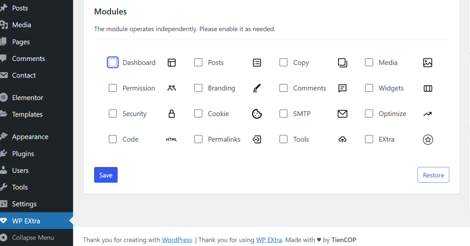470x246 pixels.
Task: Click the Permission users icon
Action: (172, 88)
